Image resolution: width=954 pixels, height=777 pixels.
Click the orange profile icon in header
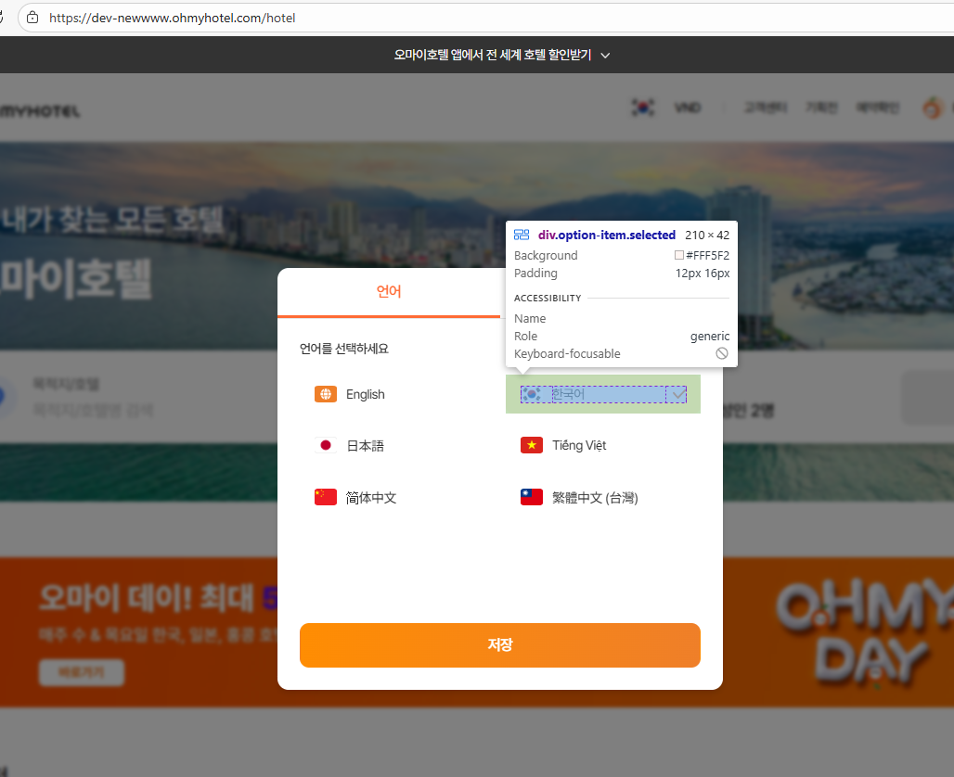[x=932, y=108]
